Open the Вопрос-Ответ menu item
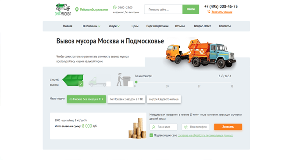 202,26
